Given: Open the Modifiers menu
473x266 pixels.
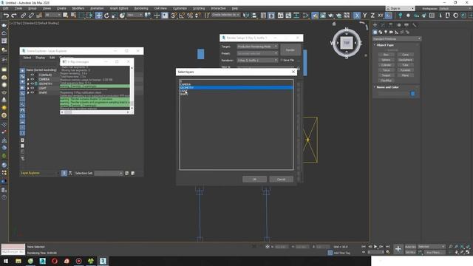Looking at the screenshot, I should tap(78, 8).
